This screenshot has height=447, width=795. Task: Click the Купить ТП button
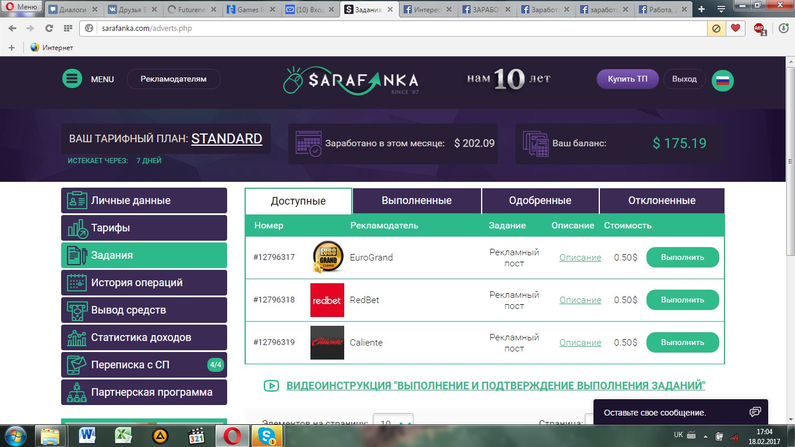coord(627,79)
